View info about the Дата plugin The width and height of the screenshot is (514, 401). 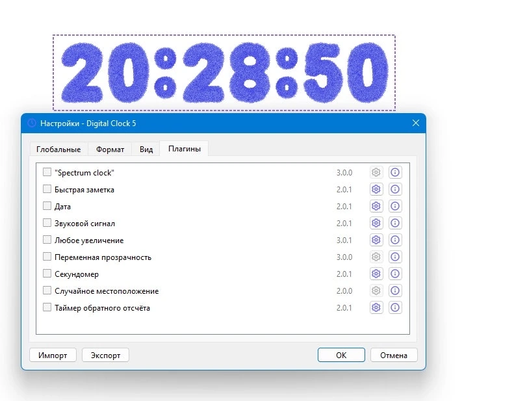pos(395,206)
